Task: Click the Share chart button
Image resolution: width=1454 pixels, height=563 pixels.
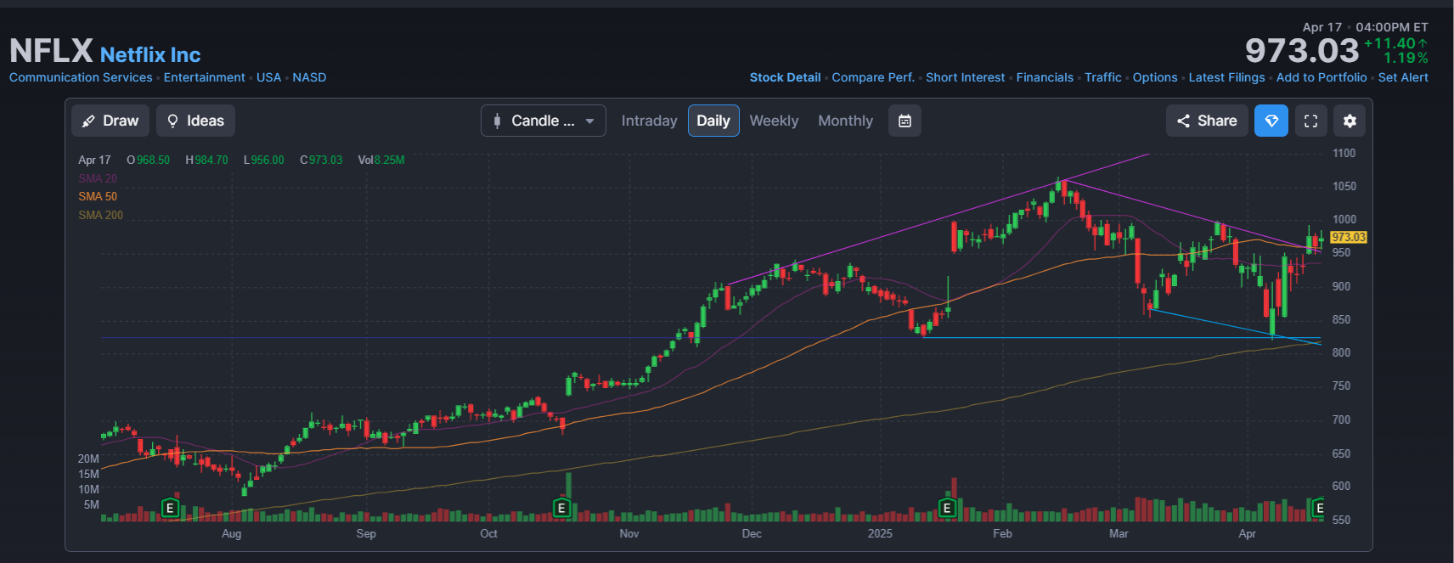Action: click(x=1207, y=121)
